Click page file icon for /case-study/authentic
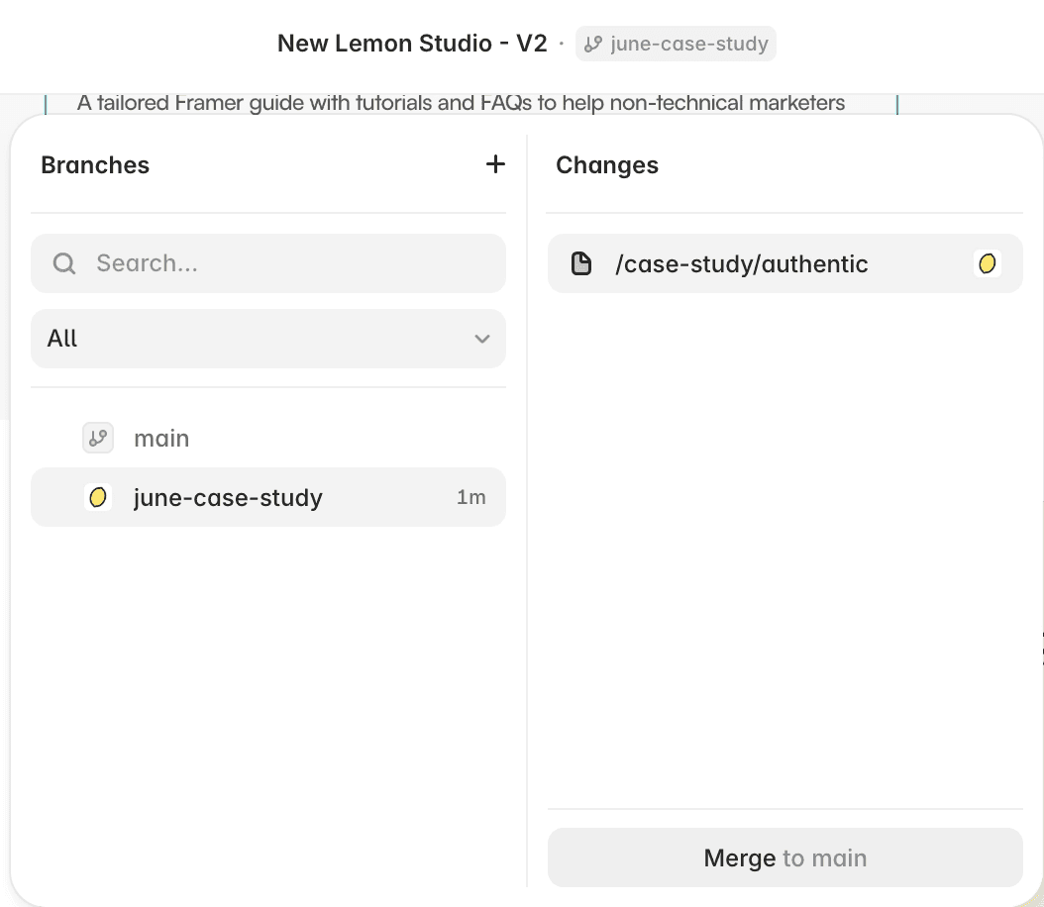Image resolution: width=1044 pixels, height=907 pixels. (x=581, y=263)
